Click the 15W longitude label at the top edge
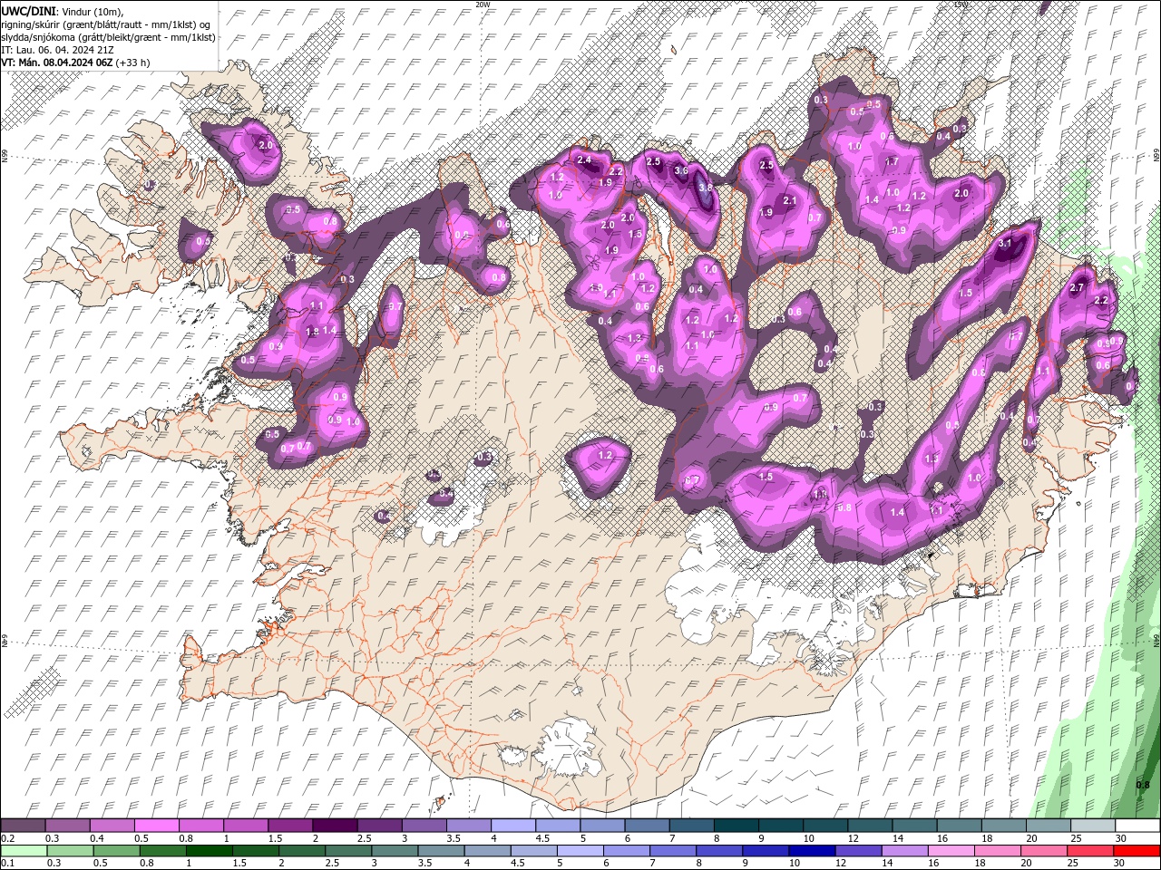This screenshot has height=870, width=1161. coord(961,5)
